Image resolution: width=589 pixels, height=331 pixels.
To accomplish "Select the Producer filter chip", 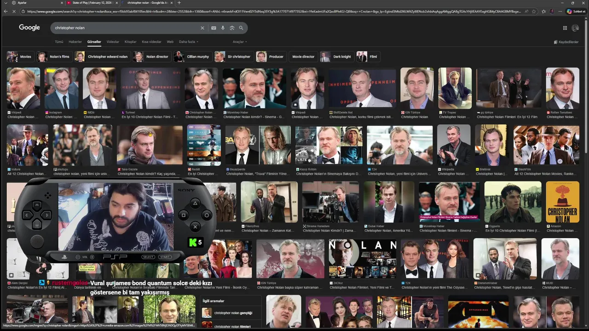I will [x=271, y=57].
